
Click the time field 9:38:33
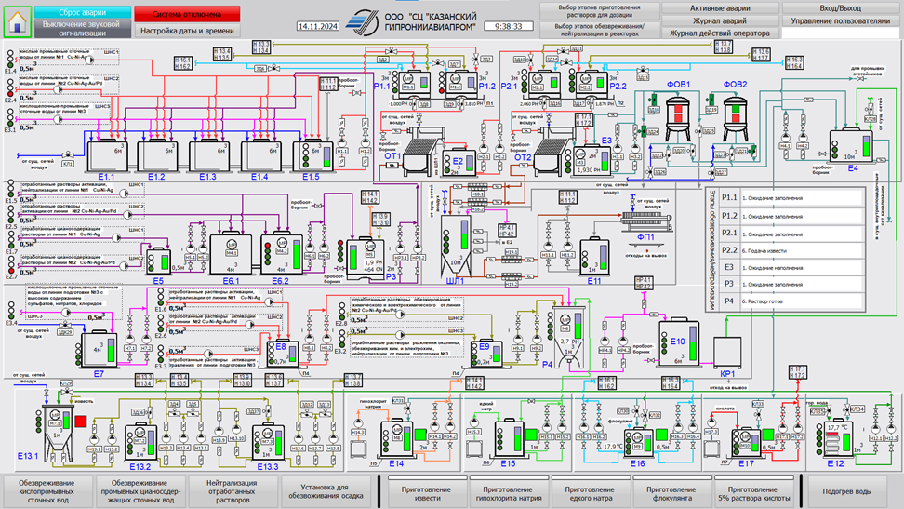pyautogui.click(x=508, y=27)
